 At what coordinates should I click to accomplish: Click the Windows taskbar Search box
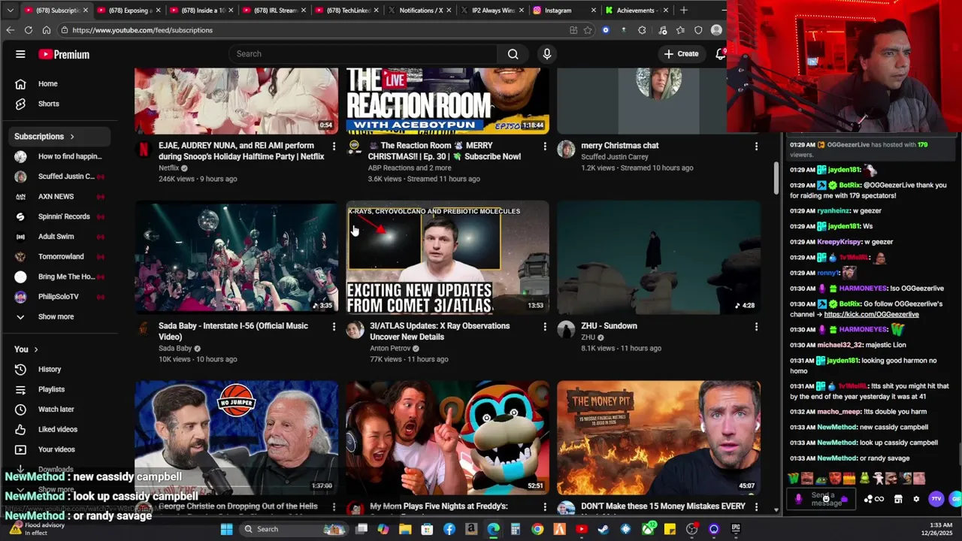[293, 529]
